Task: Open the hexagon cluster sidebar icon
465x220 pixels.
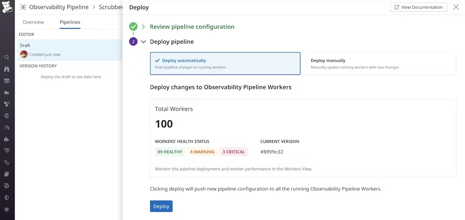Action: pyautogui.click(x=7, y=104)
